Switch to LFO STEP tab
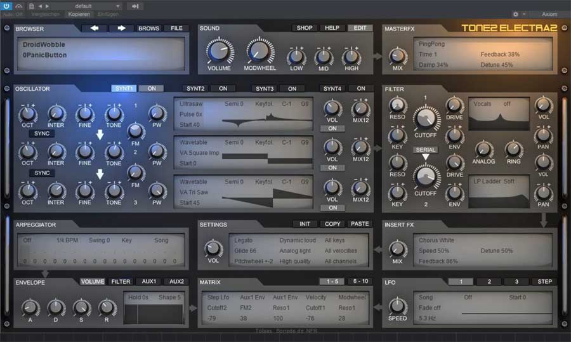Image resolution: width=571 pixels, height=342 pixels. tap(544, 282)
